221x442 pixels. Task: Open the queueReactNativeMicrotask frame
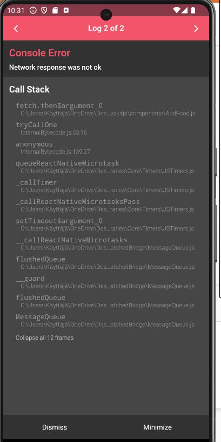tap(105, 167)
